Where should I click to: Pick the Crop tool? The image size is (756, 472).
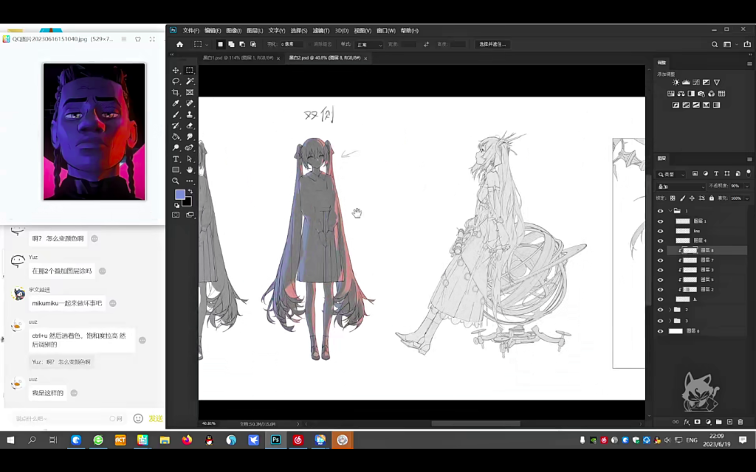[x=176, y=92]
